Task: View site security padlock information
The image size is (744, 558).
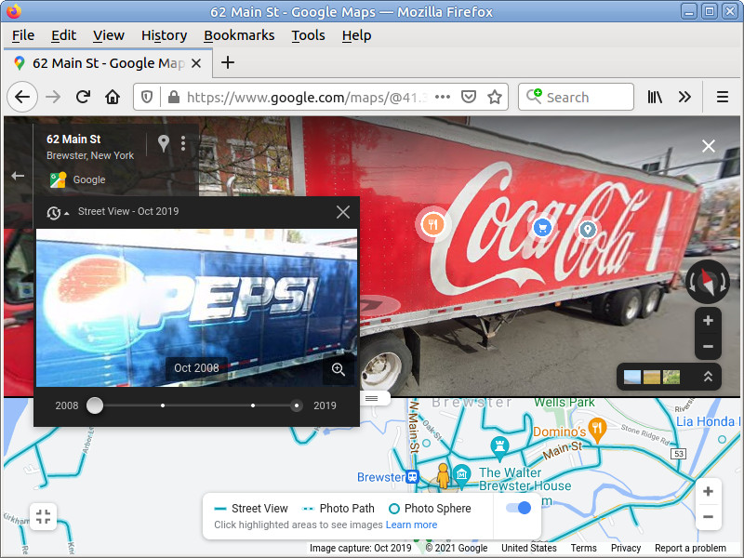Action: [x=174, y=97]
